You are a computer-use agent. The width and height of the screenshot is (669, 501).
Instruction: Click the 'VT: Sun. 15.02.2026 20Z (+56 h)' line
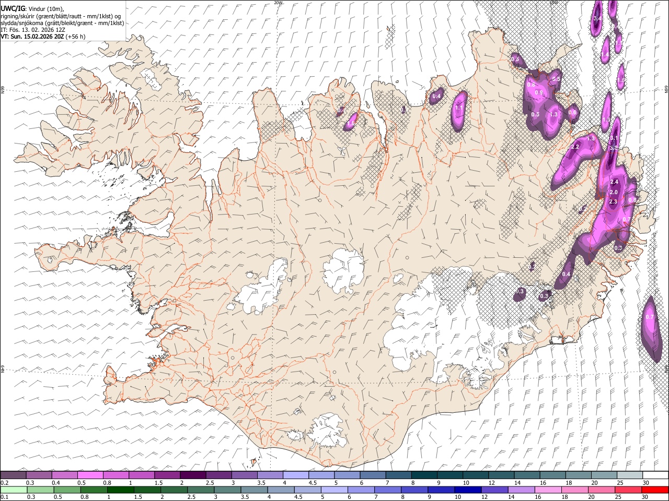[x=43, y=37]
